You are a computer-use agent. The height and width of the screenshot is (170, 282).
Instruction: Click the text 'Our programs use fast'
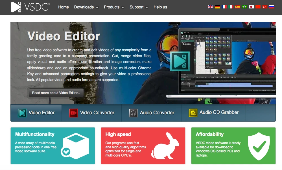pos(122,143)
